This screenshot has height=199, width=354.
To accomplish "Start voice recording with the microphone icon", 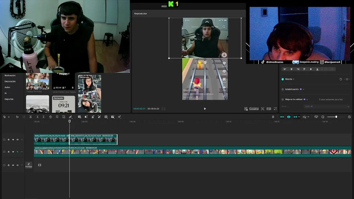I will point(273,117).
